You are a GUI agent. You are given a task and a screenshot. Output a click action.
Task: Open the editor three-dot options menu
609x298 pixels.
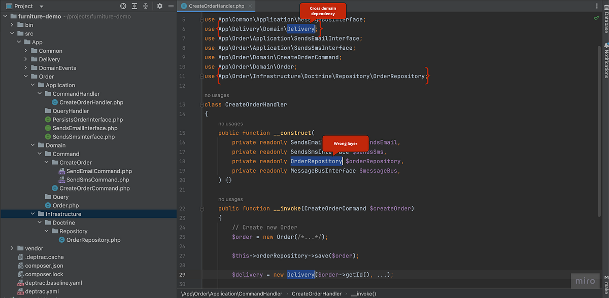pos(597,5)
